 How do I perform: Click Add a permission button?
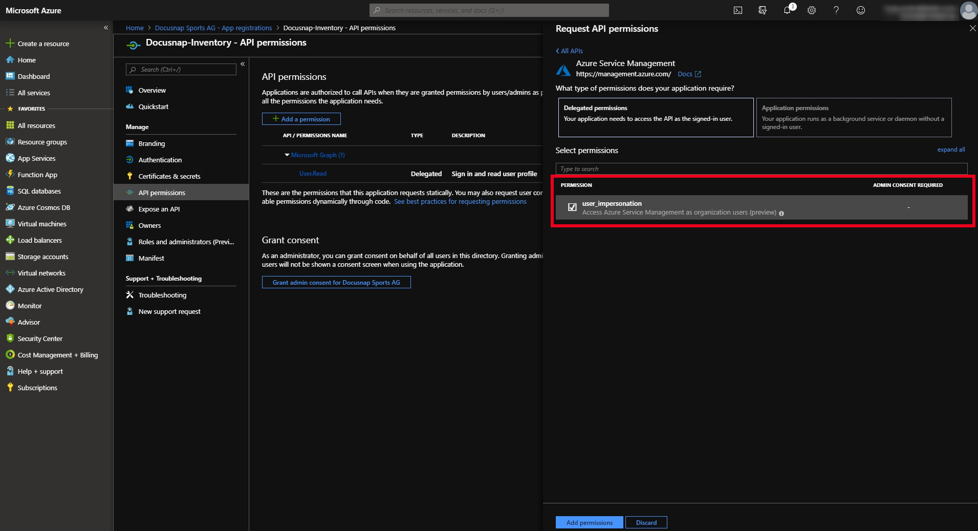pyautogui.click(x=301, y=119)
